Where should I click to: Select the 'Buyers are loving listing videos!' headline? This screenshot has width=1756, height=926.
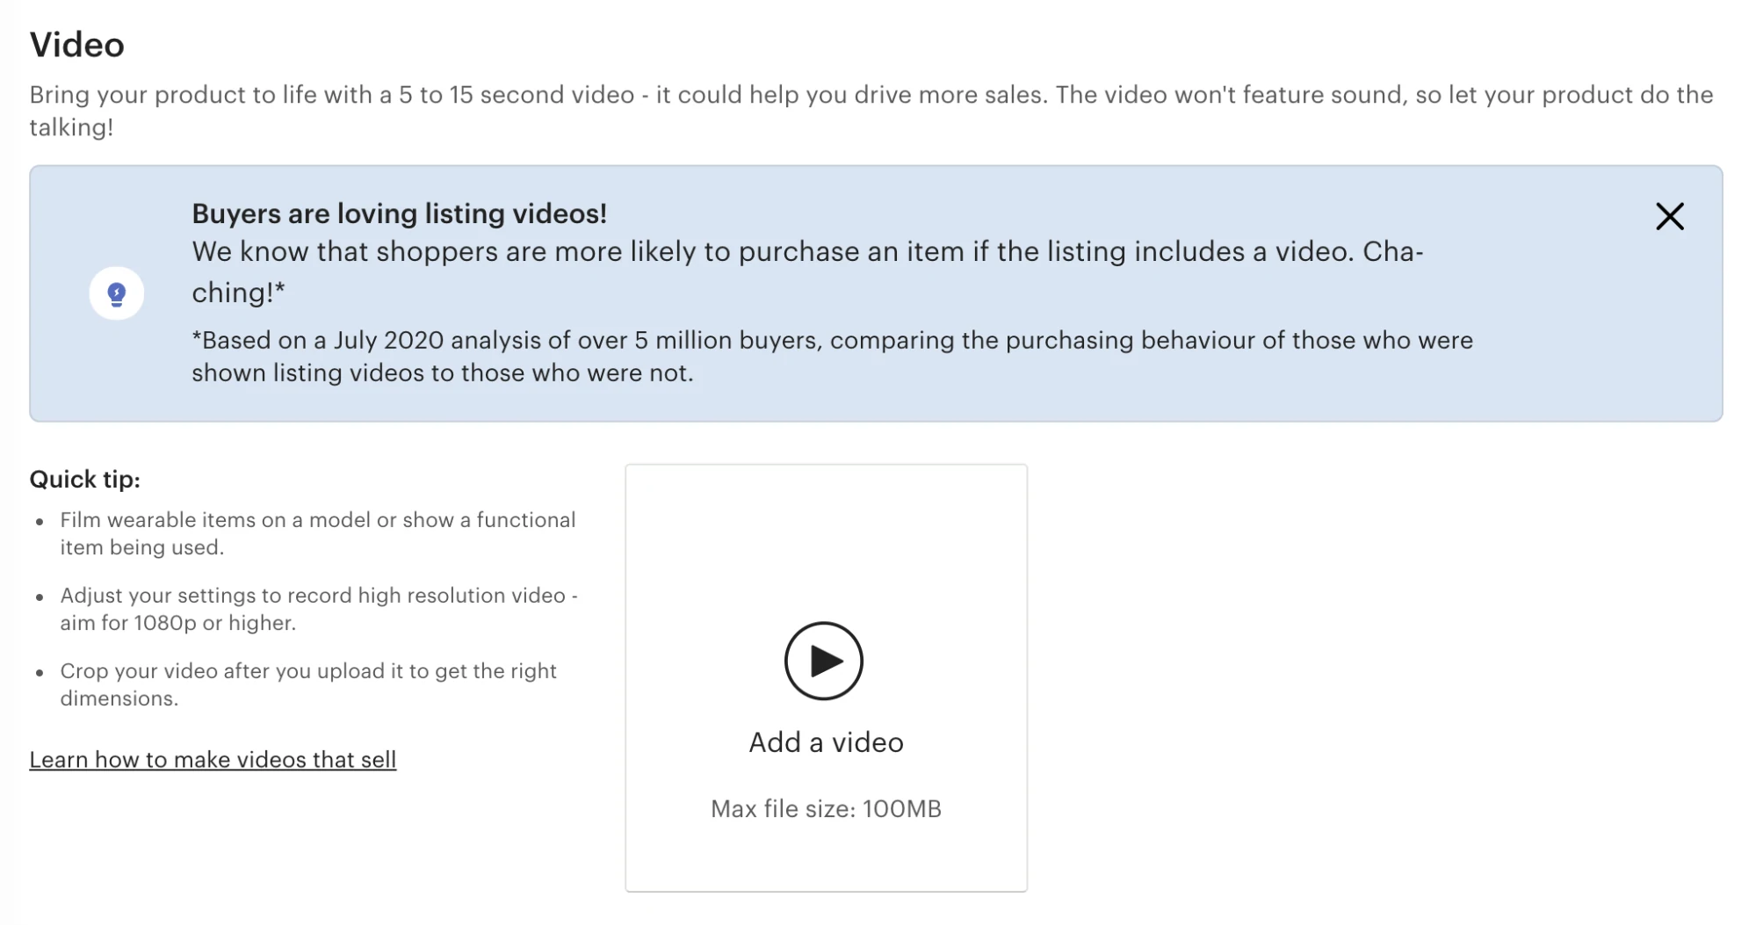click(399, 213)
